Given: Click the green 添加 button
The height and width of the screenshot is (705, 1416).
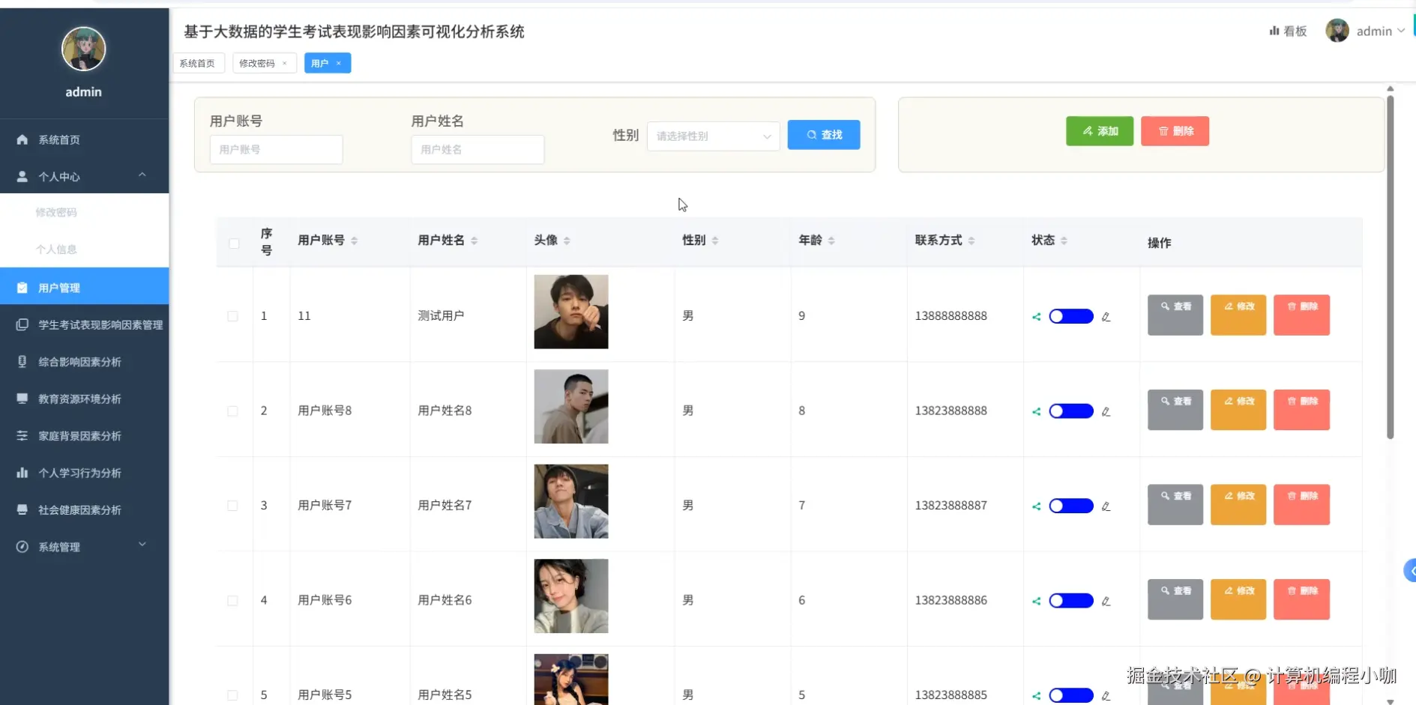Looking at the screenshot, I should (1099, 131).
